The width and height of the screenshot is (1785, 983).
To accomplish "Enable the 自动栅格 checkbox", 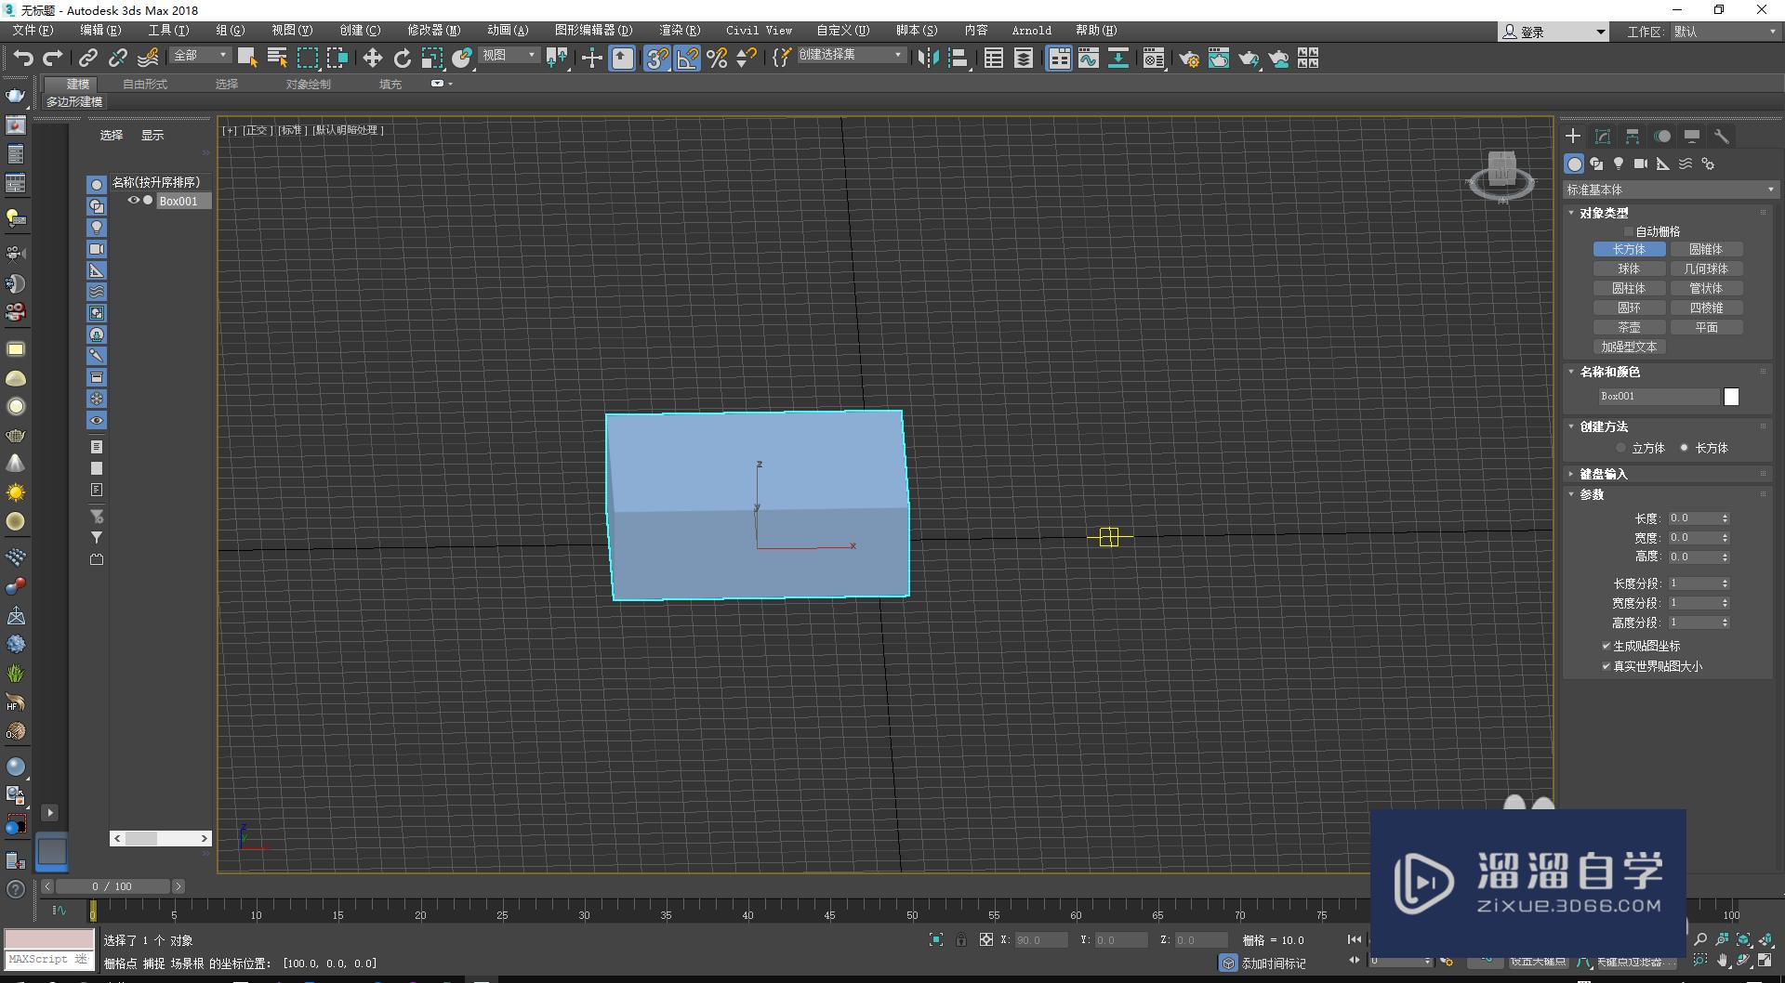I will point(1628,231).
